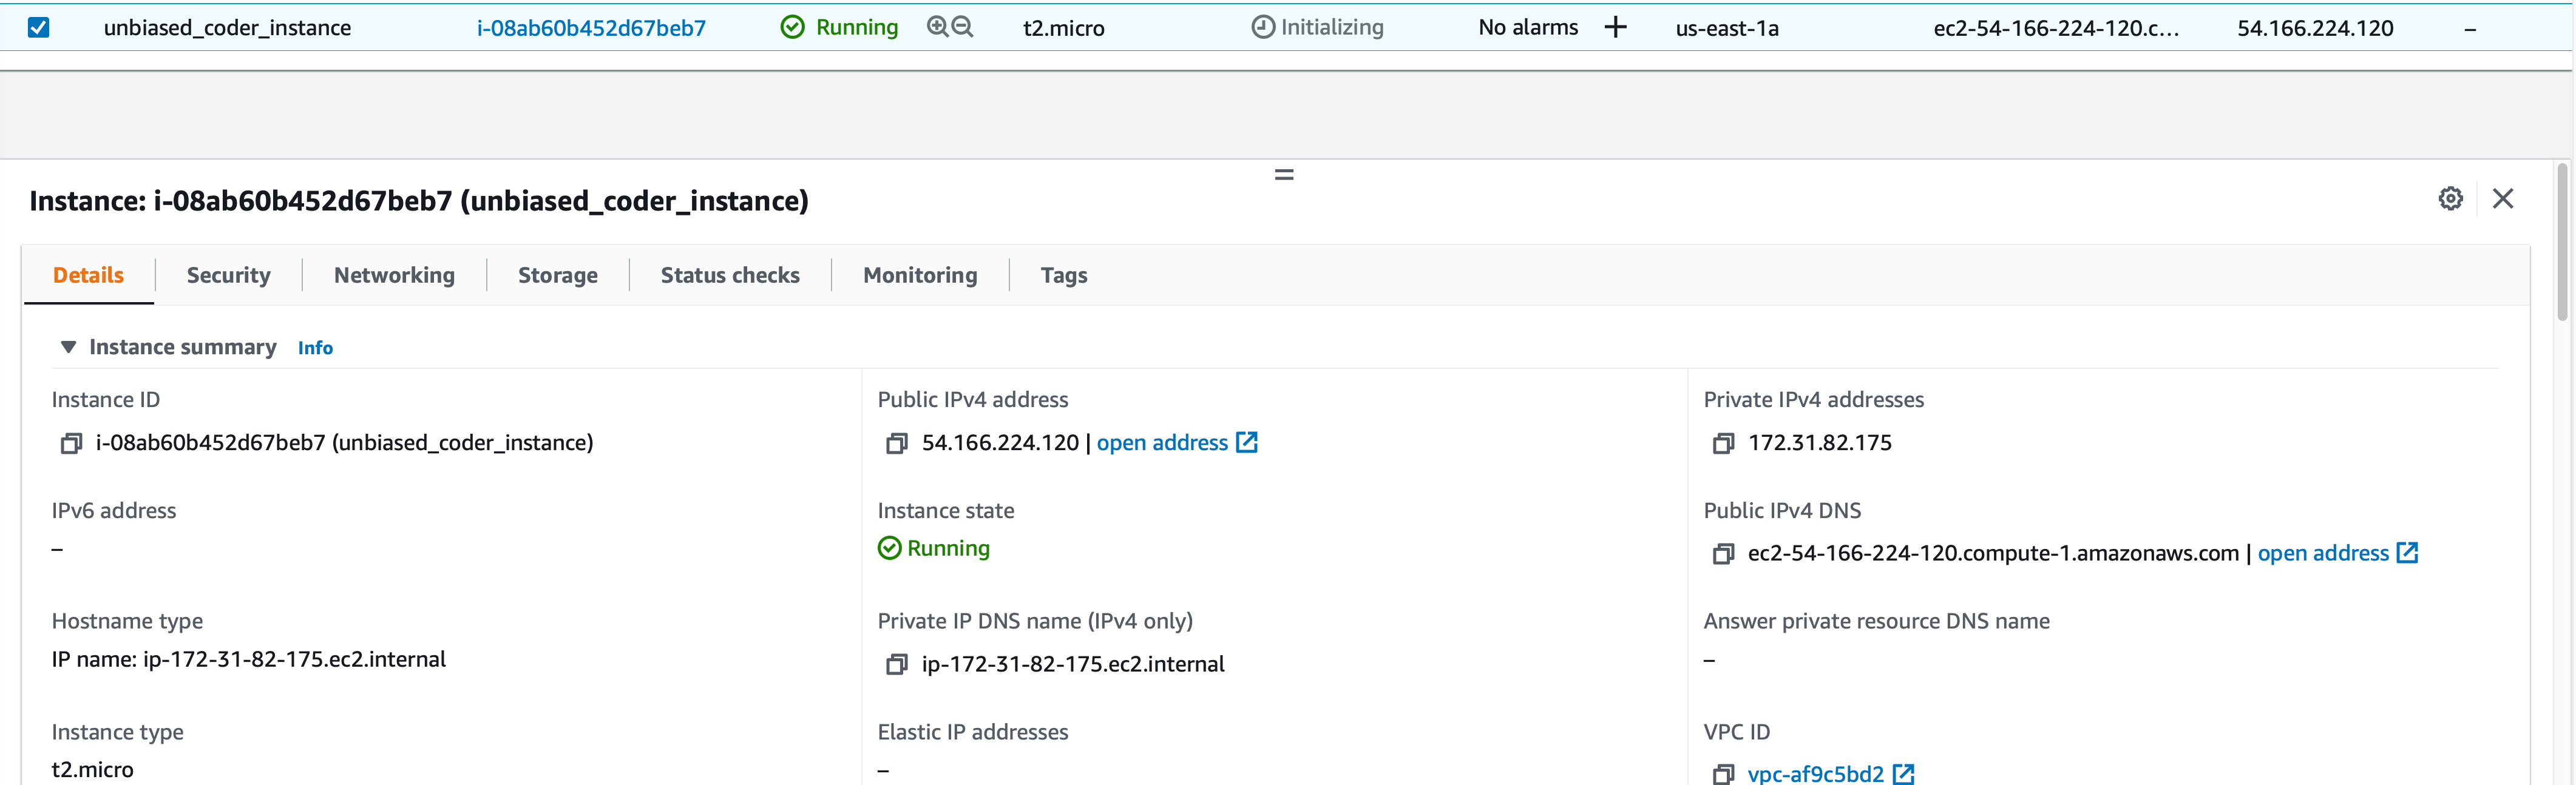Open the Networking tab

pos(394,275)
